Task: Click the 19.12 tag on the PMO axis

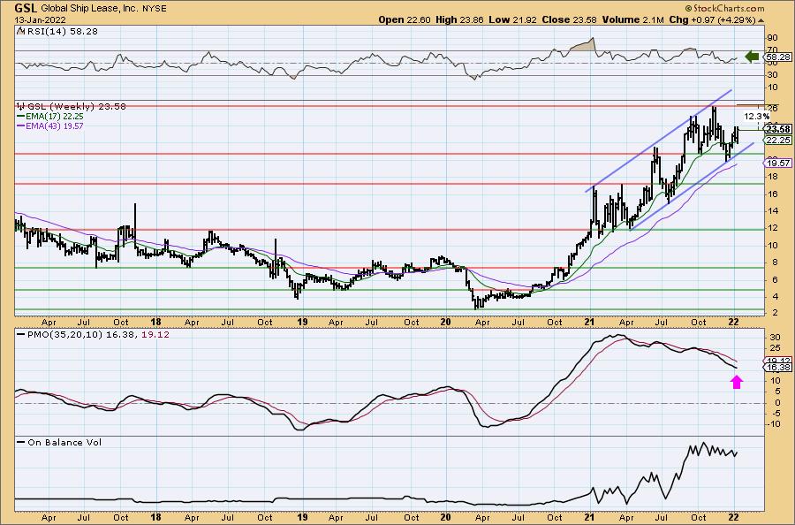Action: 778,360
